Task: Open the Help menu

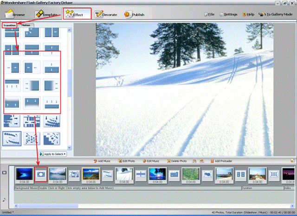Action: click(248, 14)
